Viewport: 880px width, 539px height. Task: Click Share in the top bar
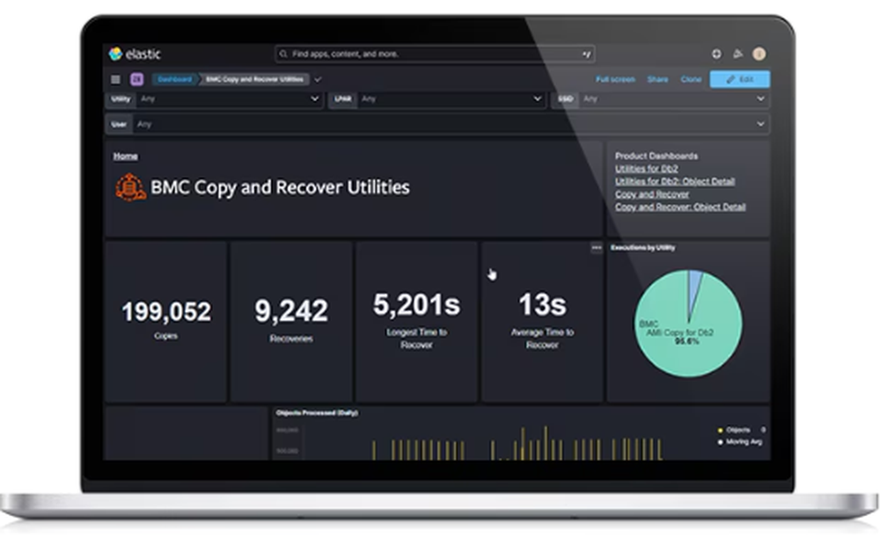[657, 80]
